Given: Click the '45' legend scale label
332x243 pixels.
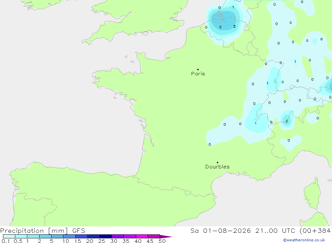Looking at the screenshot, I should (150, 241).
